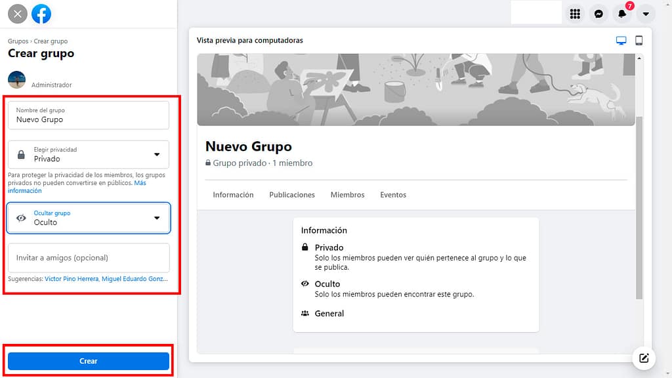The height and width of the screenshot is (378, 672).
Task: Select suggestion Victor Pino Herrera
Action: tap(71, 279)
